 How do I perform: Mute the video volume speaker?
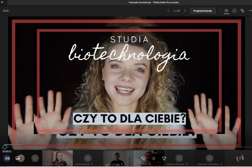coord(7,158)
